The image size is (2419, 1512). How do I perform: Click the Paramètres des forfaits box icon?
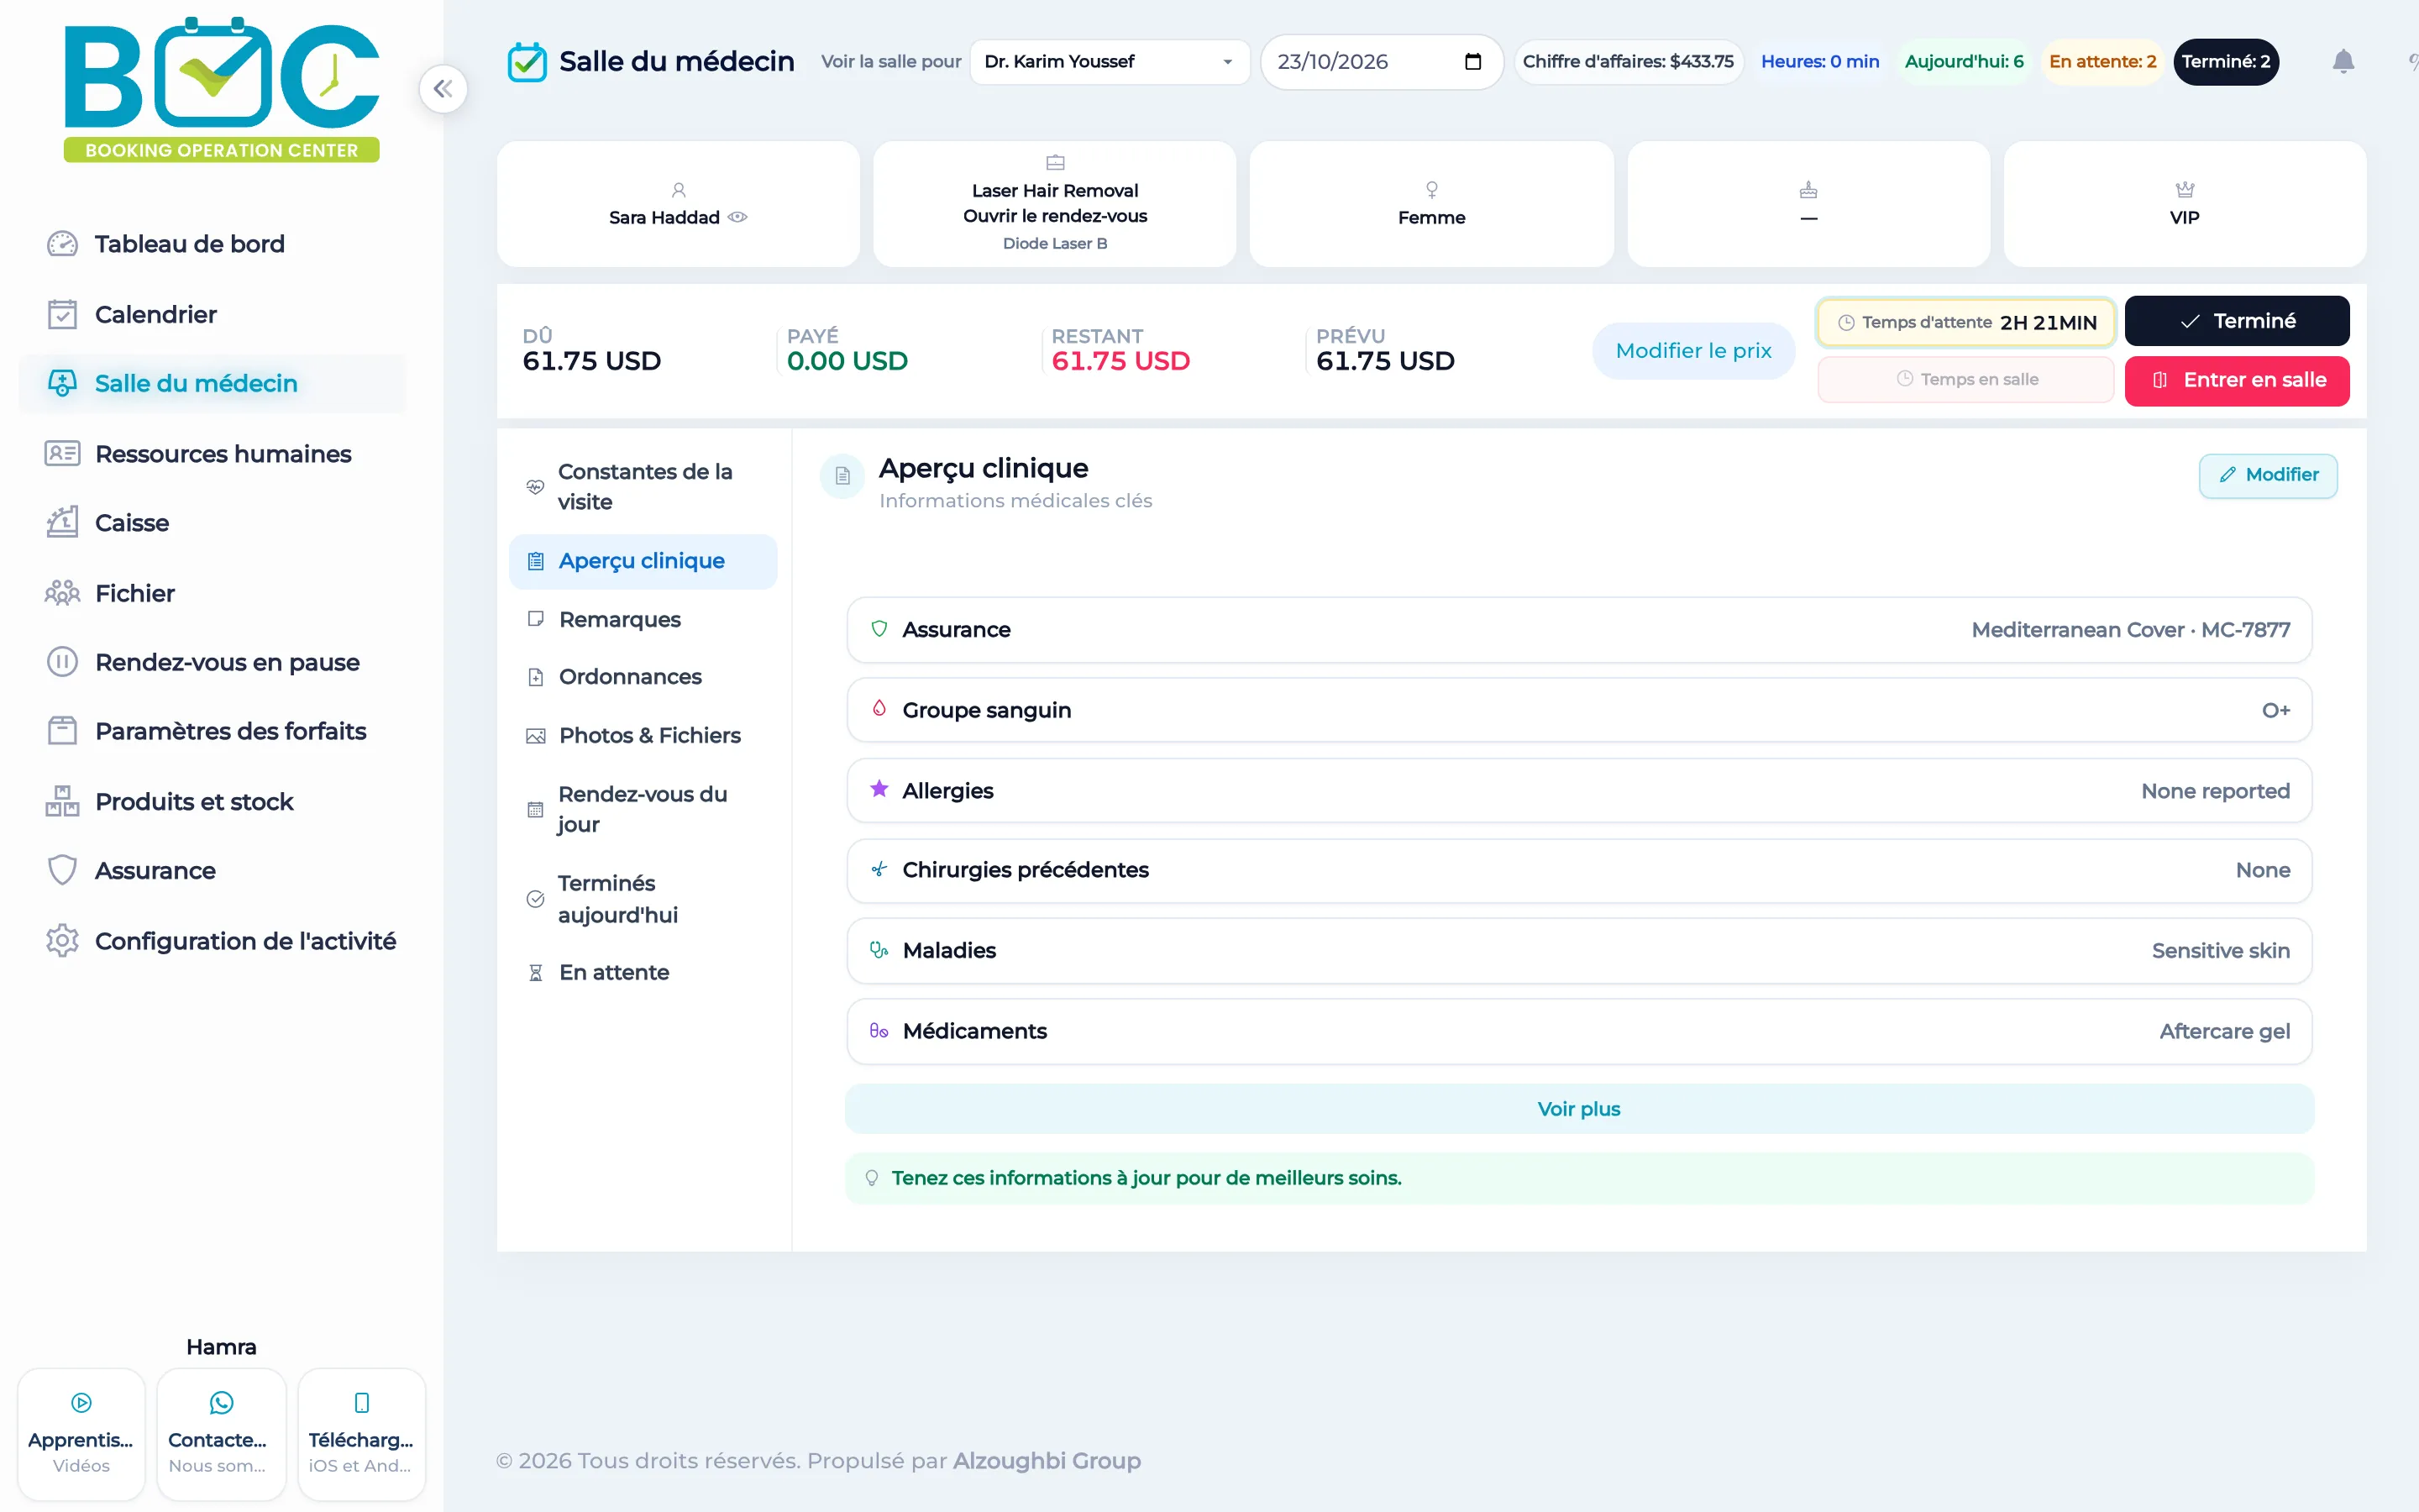pyautogui.click(x=62, y=731)
